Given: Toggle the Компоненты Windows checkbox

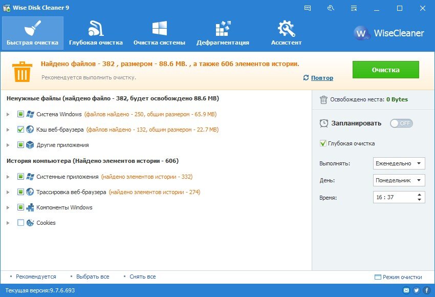Looking at the screenshot, I should tap(20, 207).
